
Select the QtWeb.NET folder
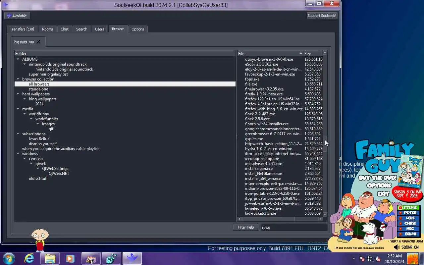[x=59, y=174]
